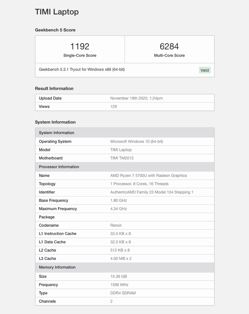249x314 pixels.
Task: Click the Renoir codename value
Action: 116,225
